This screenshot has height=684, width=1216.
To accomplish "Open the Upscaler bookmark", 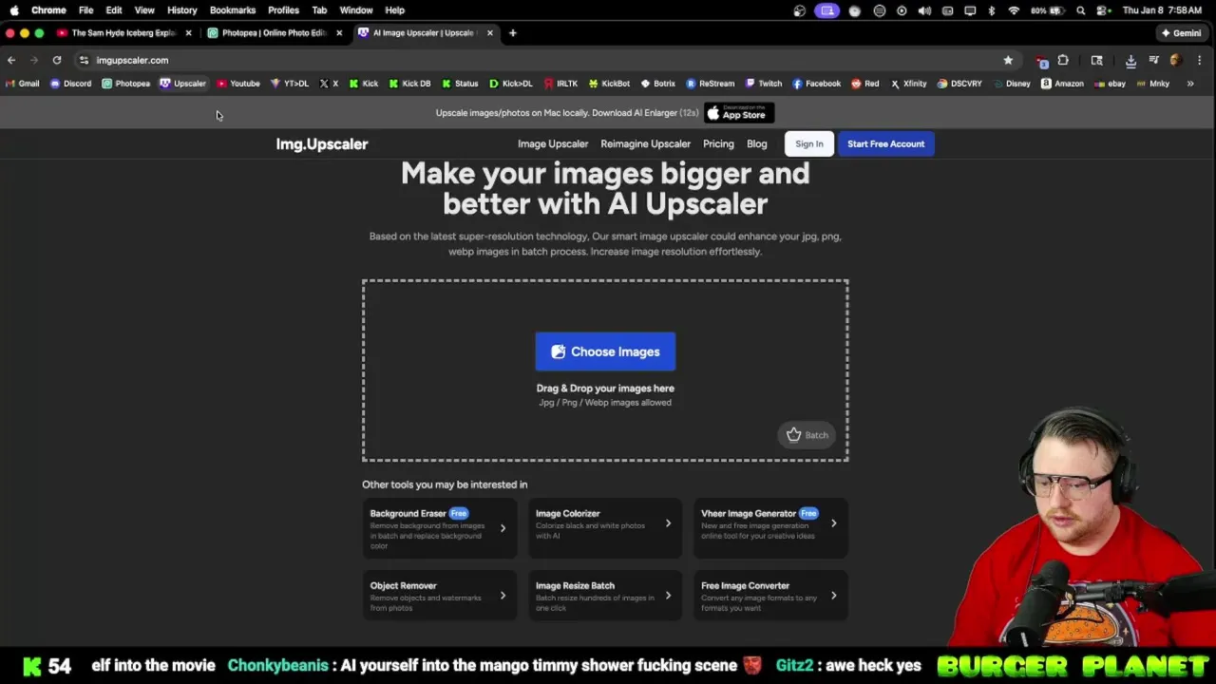I will (182, 84).
